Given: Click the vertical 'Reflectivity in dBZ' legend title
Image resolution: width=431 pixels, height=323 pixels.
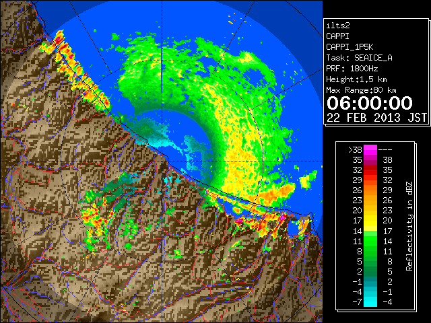Looking at the screenshot, I should pos(409,226).
